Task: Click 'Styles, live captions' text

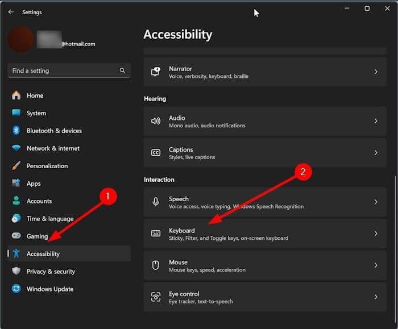Action: pos(192,157)
